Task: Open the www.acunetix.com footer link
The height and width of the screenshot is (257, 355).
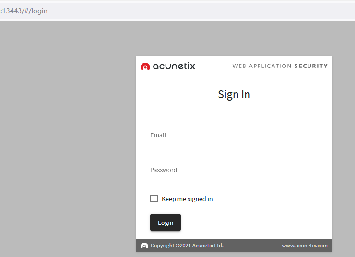Action: [305, 246]
